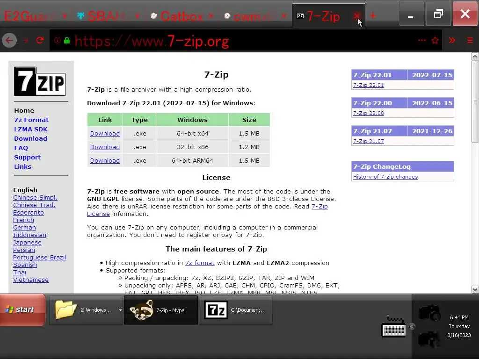Switch language to Thai
The width and height of the screenshot is (479, 359).
(20, 273)
